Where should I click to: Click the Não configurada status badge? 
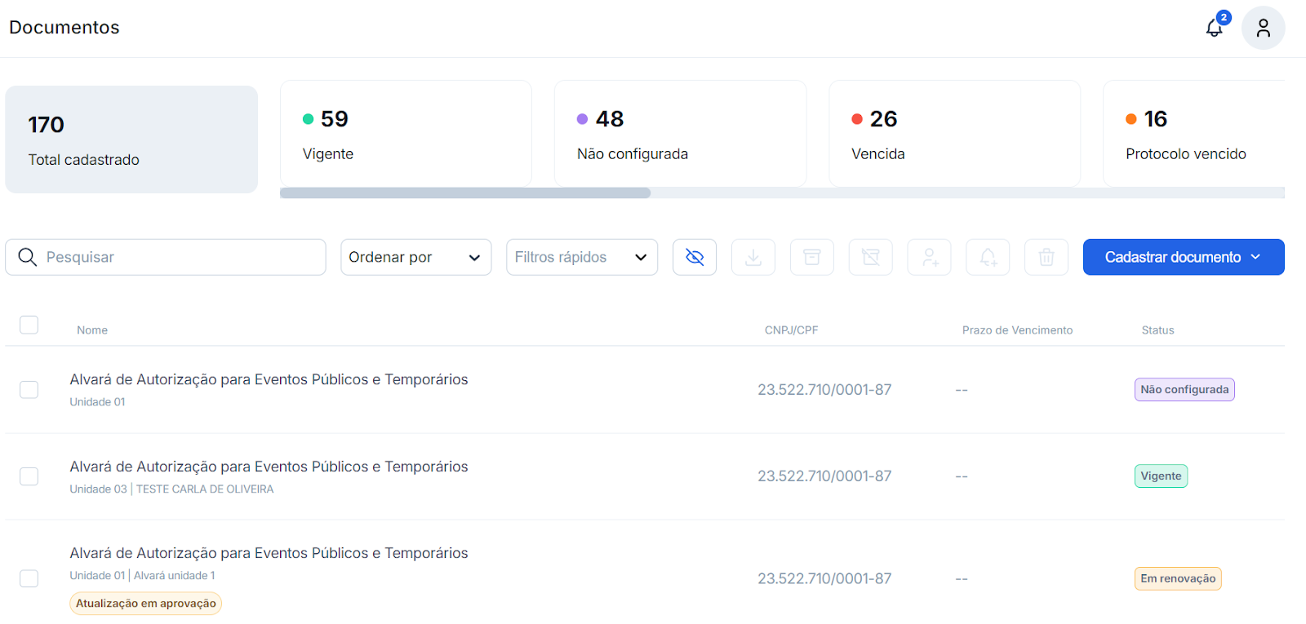click(1184, 390)
